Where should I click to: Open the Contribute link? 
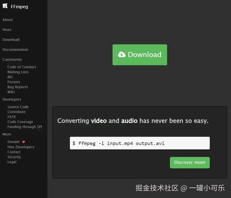16,112
